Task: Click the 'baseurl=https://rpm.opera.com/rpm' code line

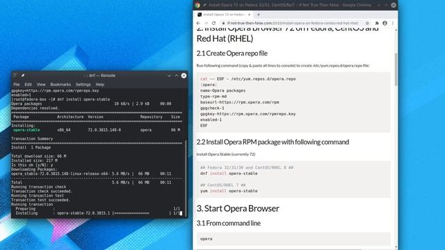Action: [x=239, y=102]
